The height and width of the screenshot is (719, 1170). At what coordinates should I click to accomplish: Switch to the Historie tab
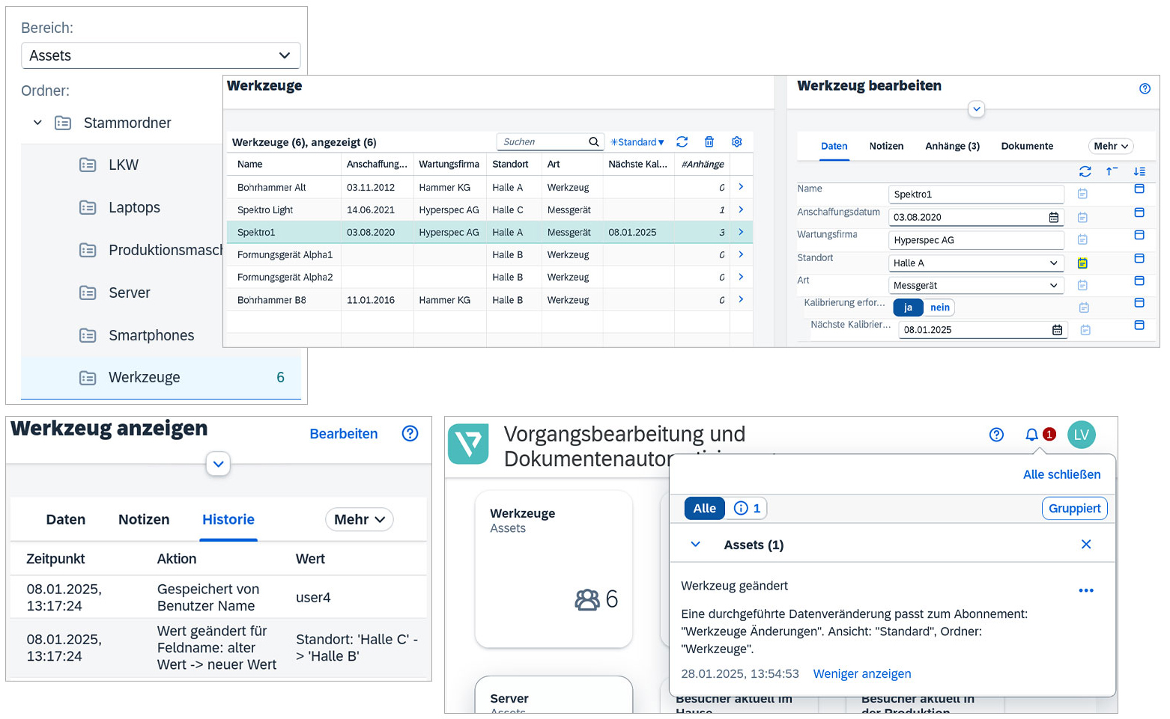[x=228, y=519]
